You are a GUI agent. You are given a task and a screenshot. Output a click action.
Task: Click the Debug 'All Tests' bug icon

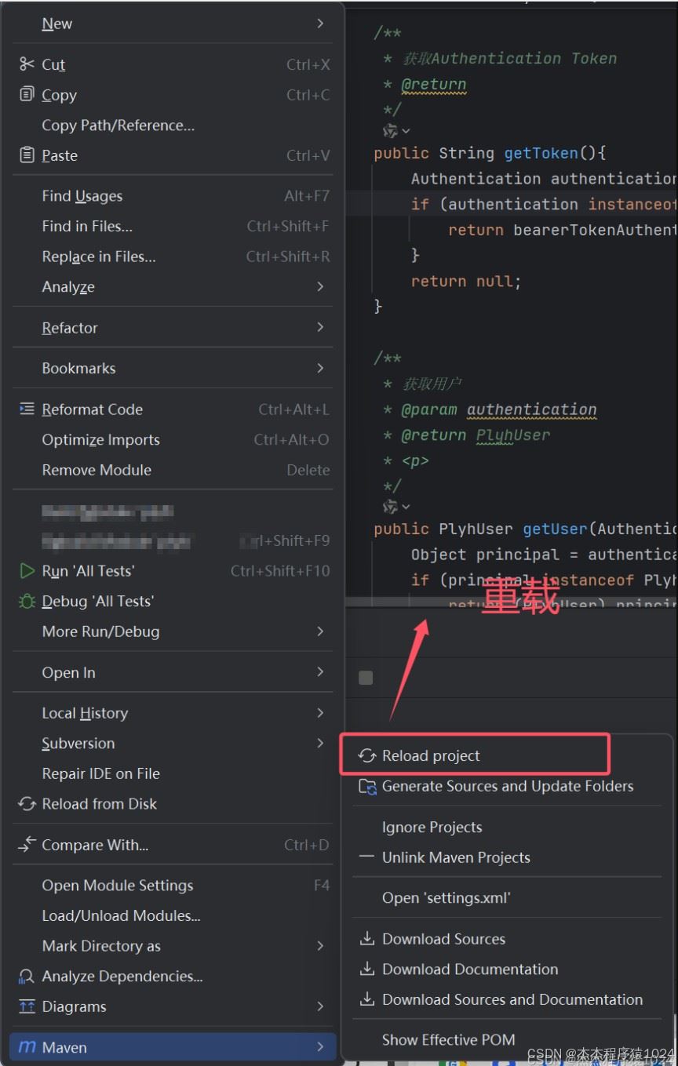(27, 602)
